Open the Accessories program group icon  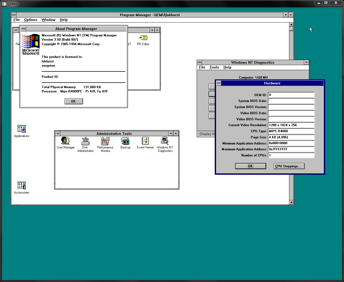click(21, 186)
